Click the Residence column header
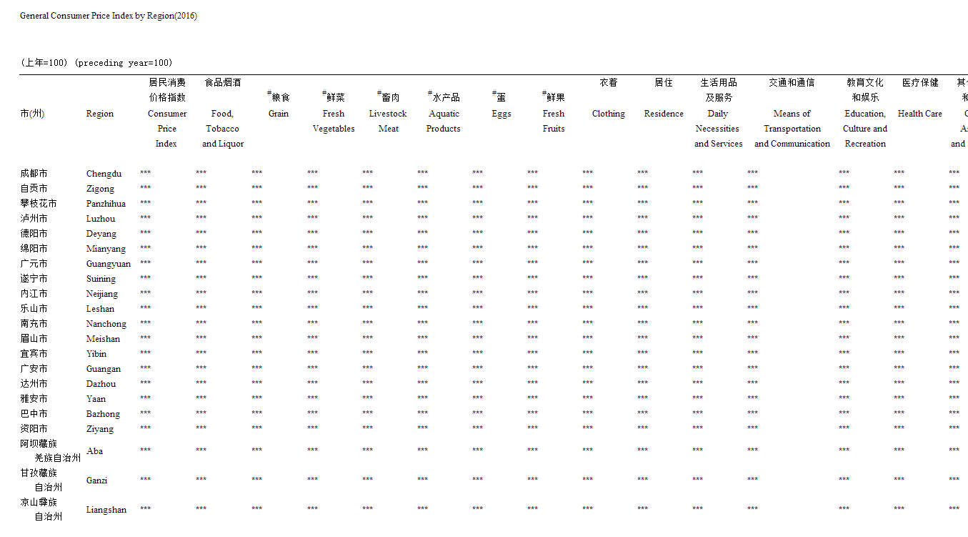This screenshot has height=537, width=968. [664, 114]
